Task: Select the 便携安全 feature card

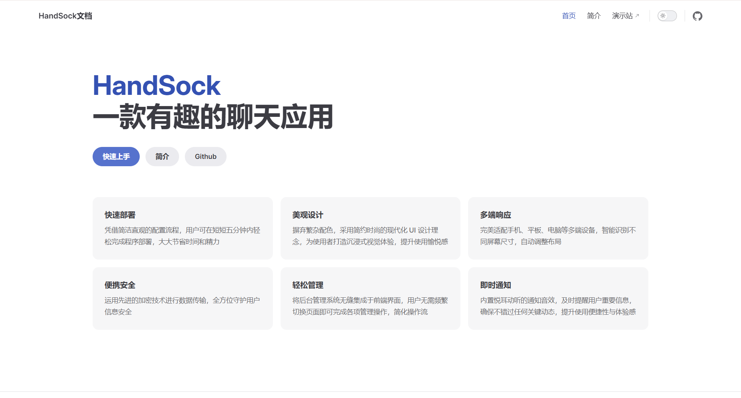Action: pyautogui.click(x=183, y=298)
